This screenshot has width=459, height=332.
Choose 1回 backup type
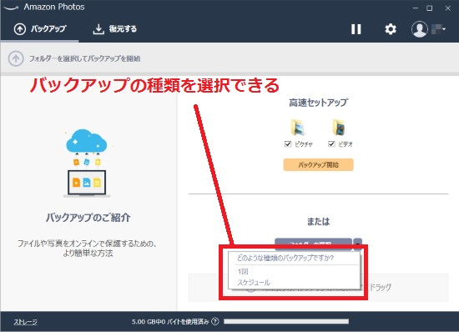tap(243, 271)
